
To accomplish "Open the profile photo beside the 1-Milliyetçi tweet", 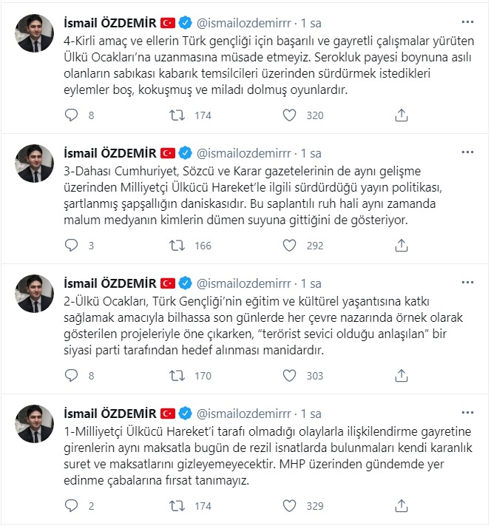I will [34, 424].
